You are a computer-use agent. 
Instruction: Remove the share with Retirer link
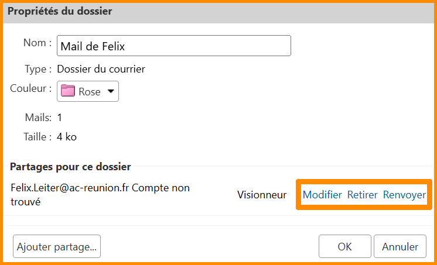coord(363,195)
